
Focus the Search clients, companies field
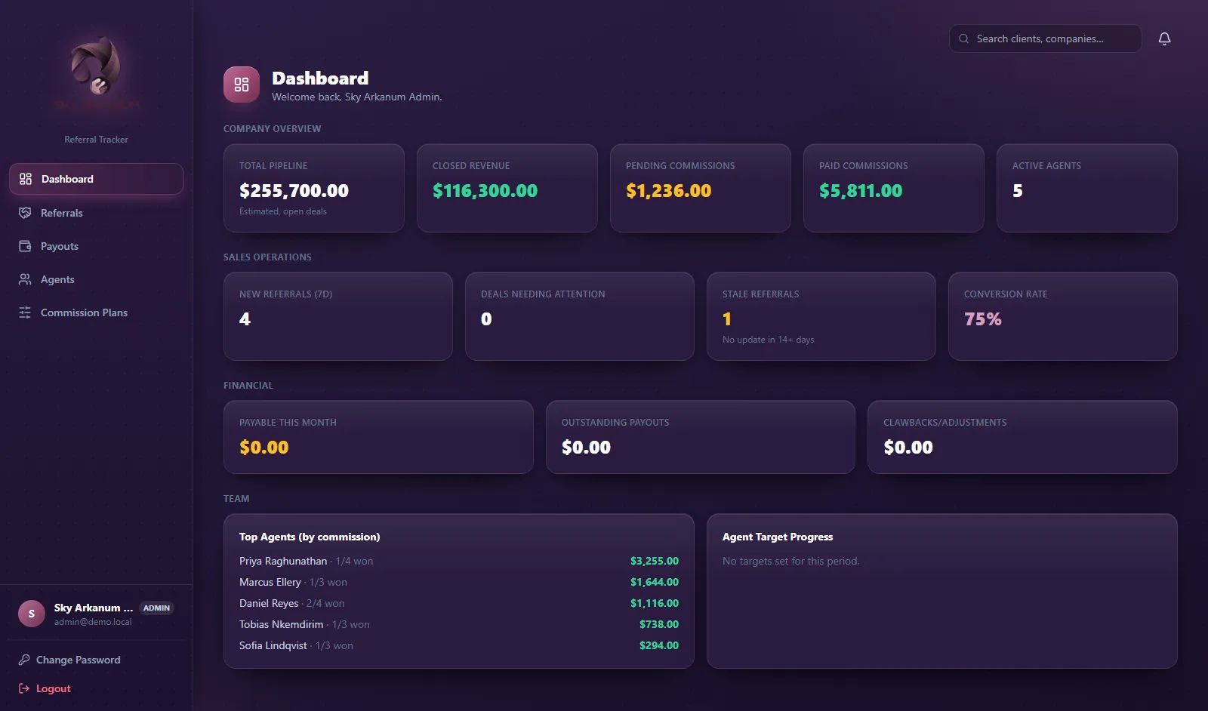[1045, 38]
